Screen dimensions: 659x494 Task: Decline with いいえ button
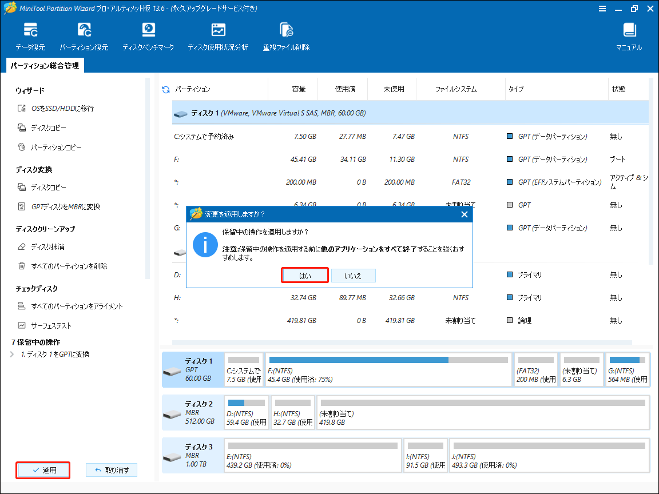pyautogui.click(x=353, y=276)
